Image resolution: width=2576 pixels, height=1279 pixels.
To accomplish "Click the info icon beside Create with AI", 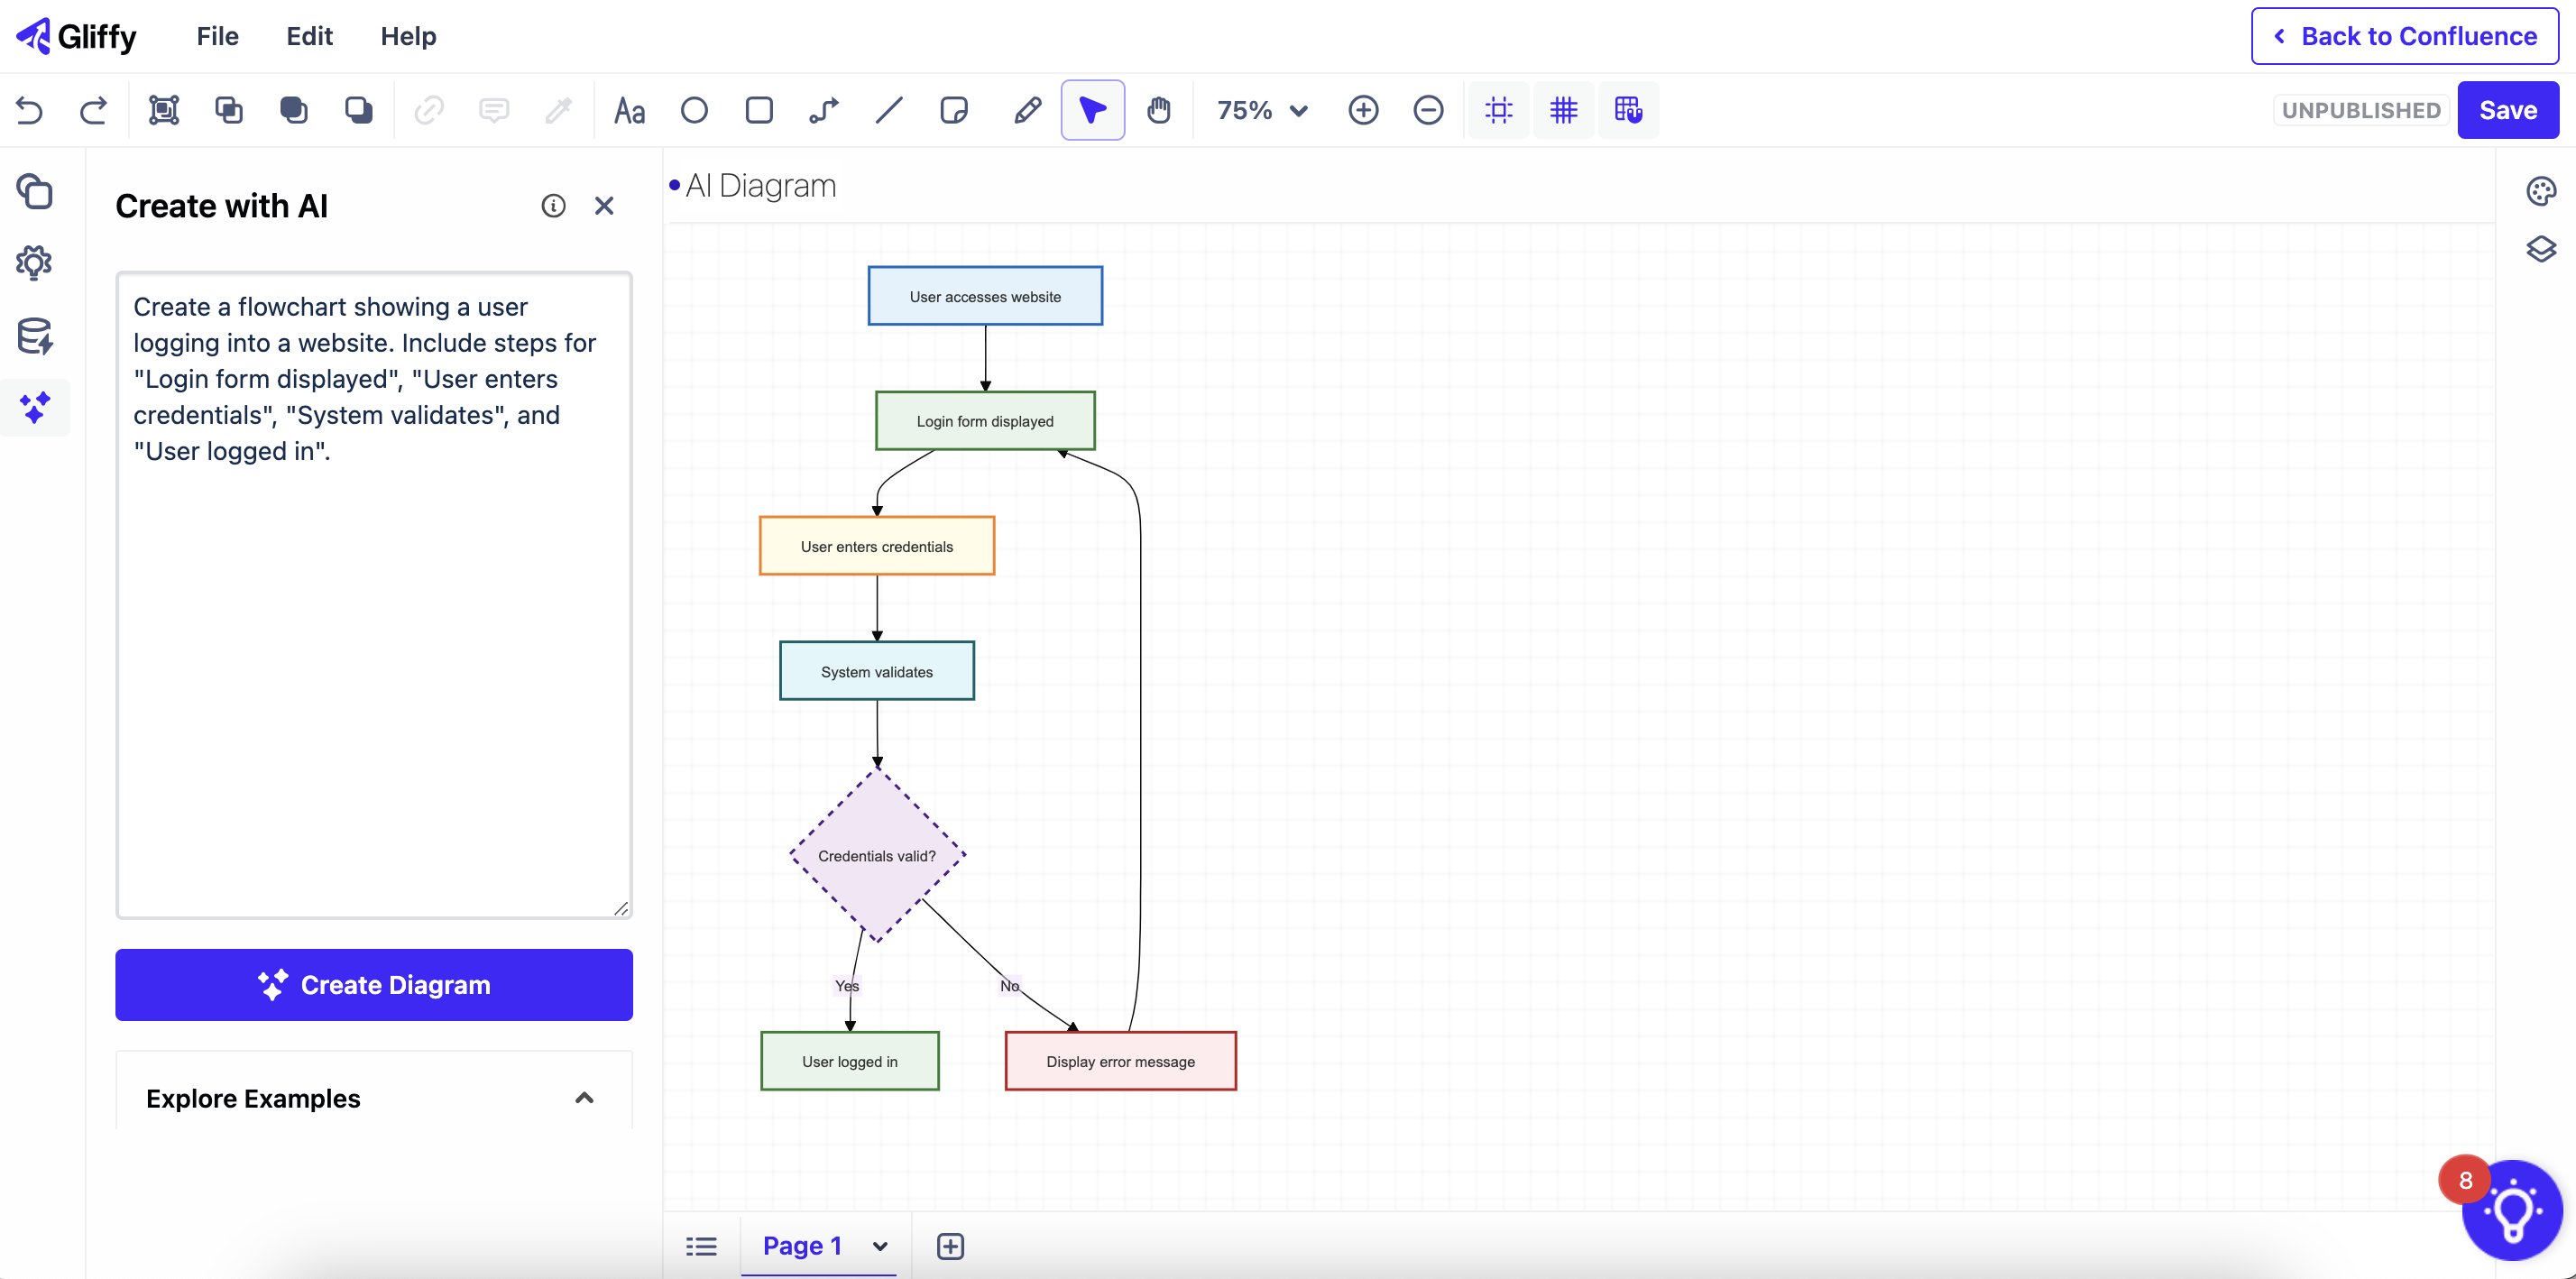I will pos(553,206).
